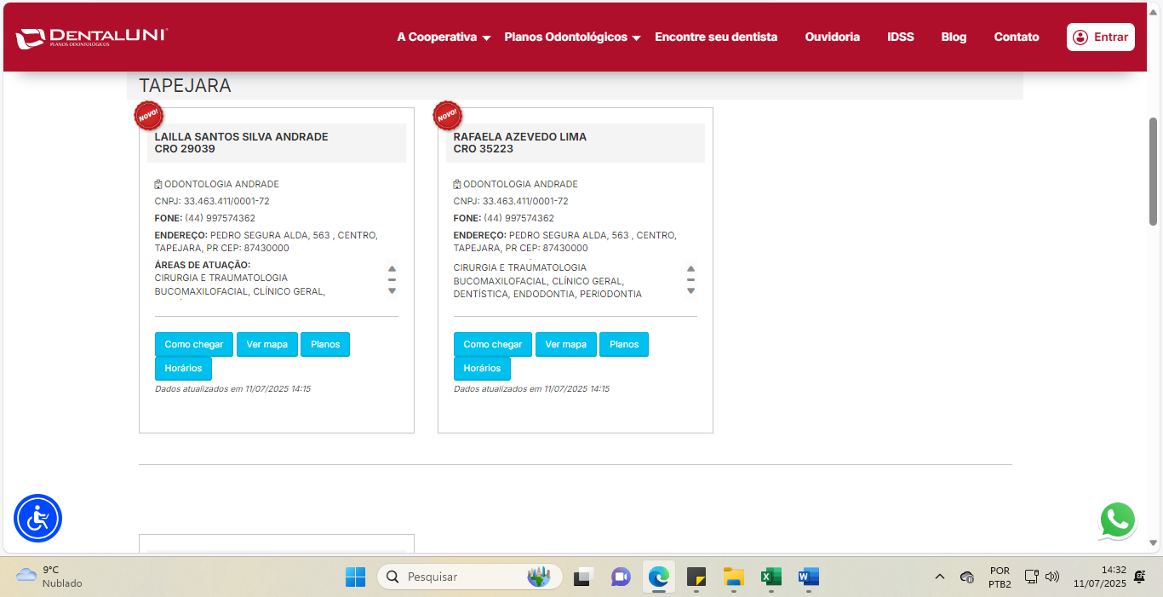Click the CNPJ number on Rafaela's card
Image resolution: width=1163 pixels, height=597 pixels.
(525, 201)
